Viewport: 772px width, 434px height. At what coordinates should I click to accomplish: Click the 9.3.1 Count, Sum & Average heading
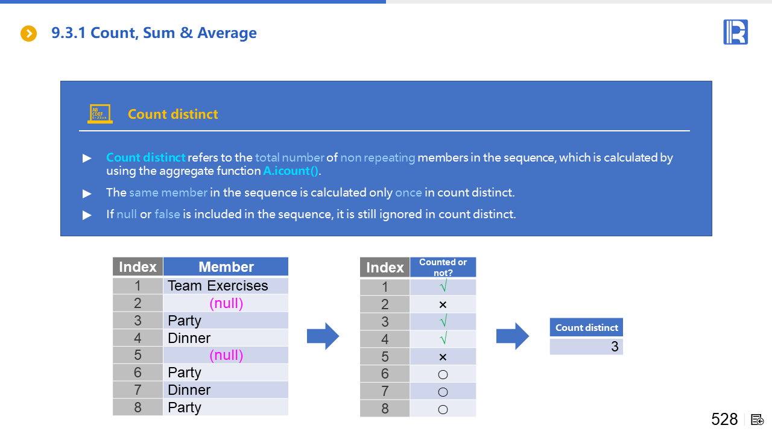(154, 33)
